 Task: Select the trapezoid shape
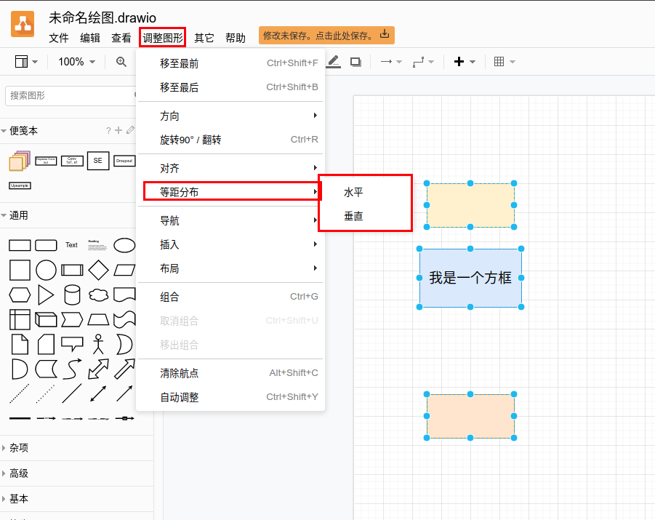pyautogui.click(x=99, y=320)
